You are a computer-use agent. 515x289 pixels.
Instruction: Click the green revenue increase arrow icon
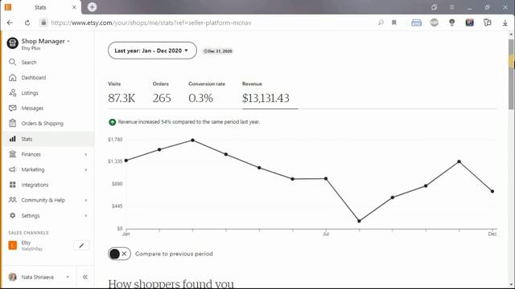click(x=113, y=122)
